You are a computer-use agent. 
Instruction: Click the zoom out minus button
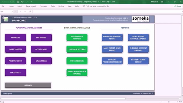(162, 102)
